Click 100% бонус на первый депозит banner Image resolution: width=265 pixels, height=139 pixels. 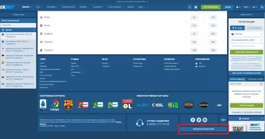[246, 73]
